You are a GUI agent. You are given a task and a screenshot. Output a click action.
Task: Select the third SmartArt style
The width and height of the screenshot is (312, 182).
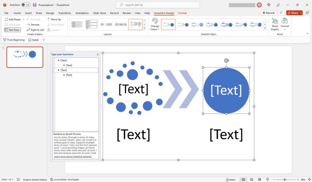pyautogui.click(x=197, y=24)
